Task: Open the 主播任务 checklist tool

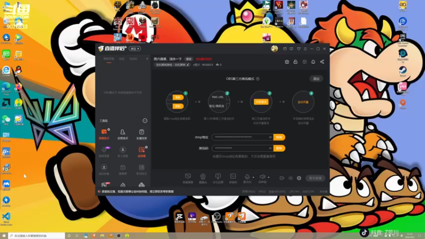Action: click(x=141, y=134)
